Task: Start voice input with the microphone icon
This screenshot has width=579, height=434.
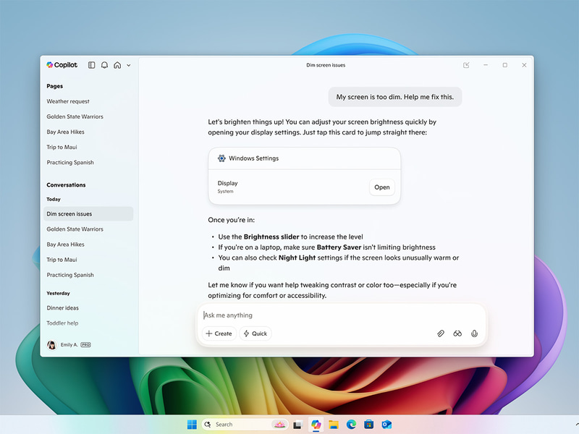Action: 475,333
